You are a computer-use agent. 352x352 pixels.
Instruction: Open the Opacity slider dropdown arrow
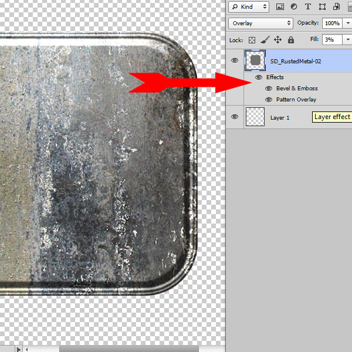pos(347,23)
